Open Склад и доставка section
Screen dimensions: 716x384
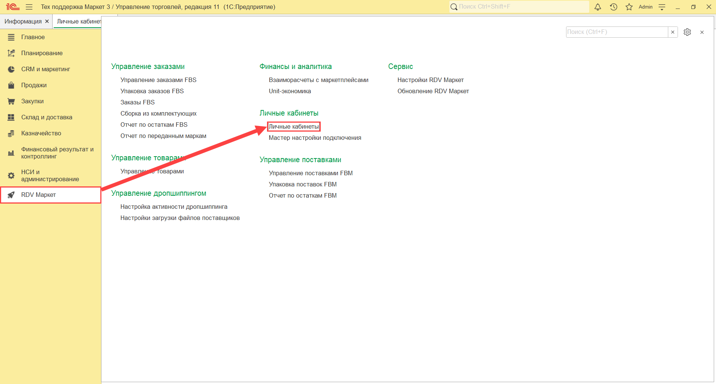tap(47, 117)
